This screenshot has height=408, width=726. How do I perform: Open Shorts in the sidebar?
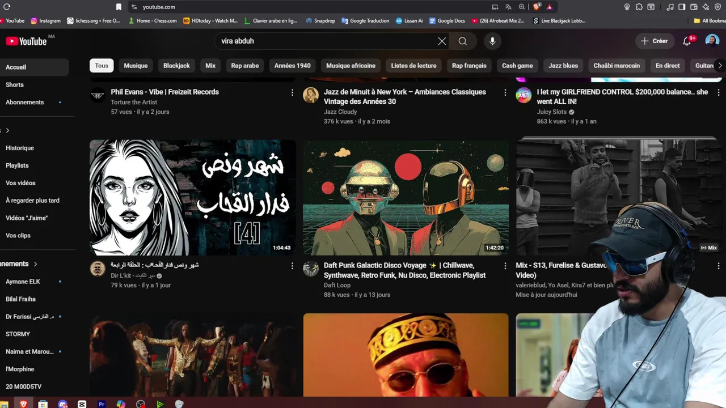34,84
